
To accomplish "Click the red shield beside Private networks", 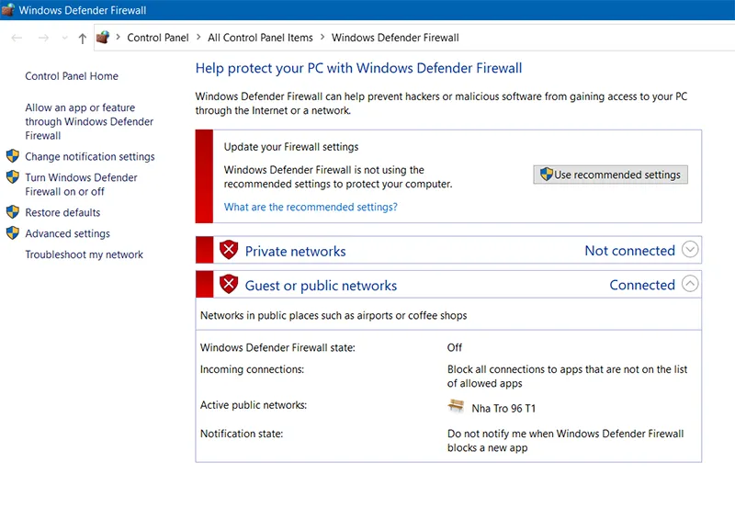I will pyautogui.click(x=229, y=250).
